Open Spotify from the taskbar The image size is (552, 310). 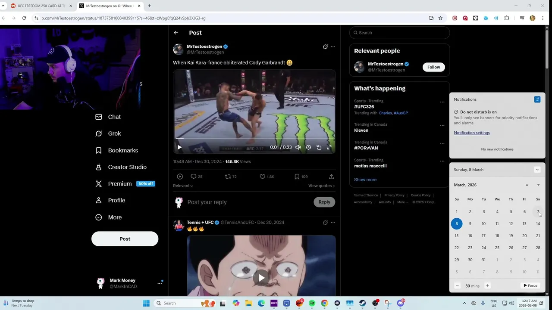click(x=312, y=303)
